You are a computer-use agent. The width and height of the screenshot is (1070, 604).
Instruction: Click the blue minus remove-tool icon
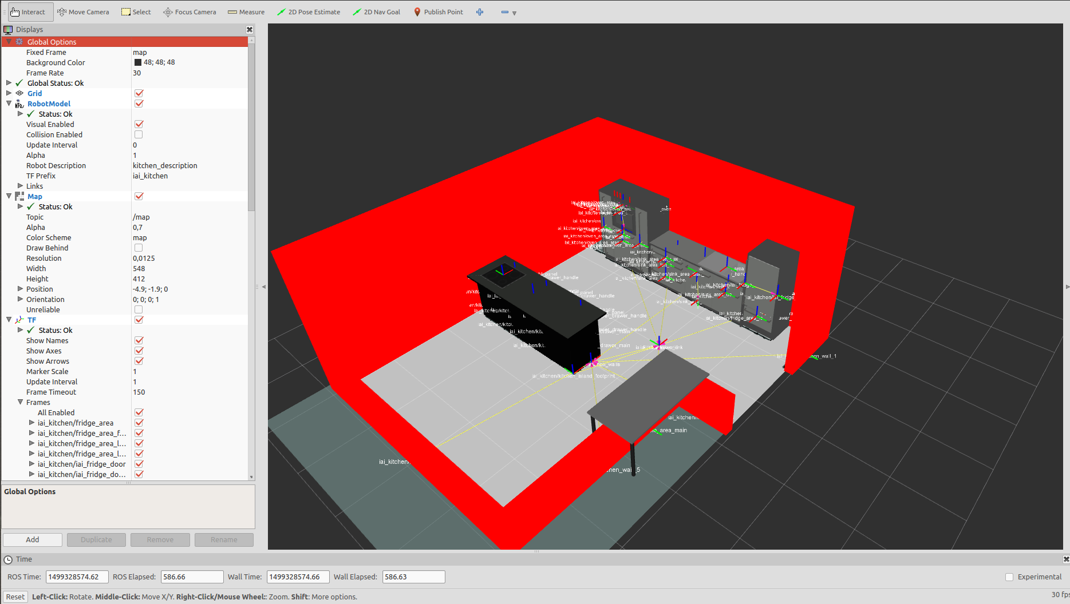[504, 12]
